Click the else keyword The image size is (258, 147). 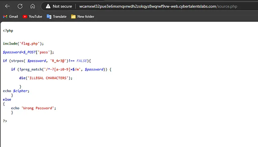[x=7, y=99]
